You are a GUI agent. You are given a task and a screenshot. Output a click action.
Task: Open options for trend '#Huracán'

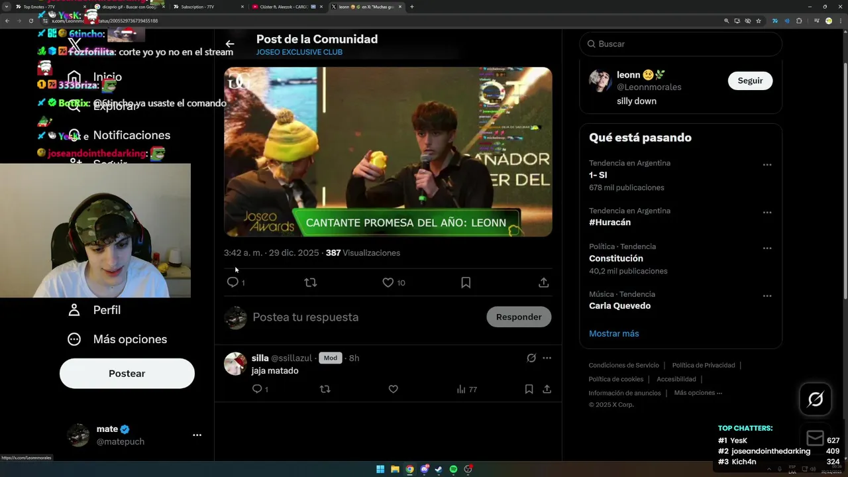tap(767, 213)
